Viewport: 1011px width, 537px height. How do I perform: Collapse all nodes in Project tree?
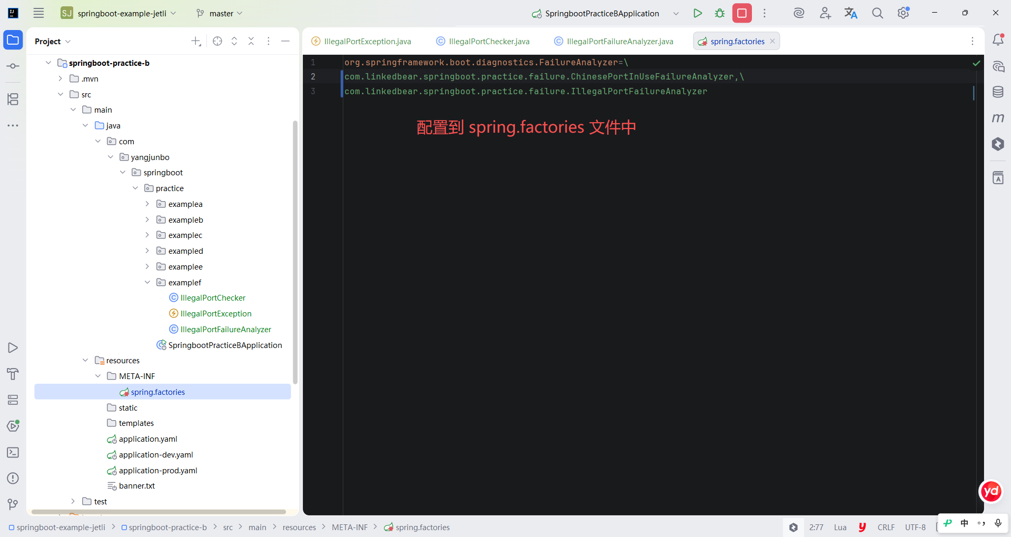pos(251,41)
